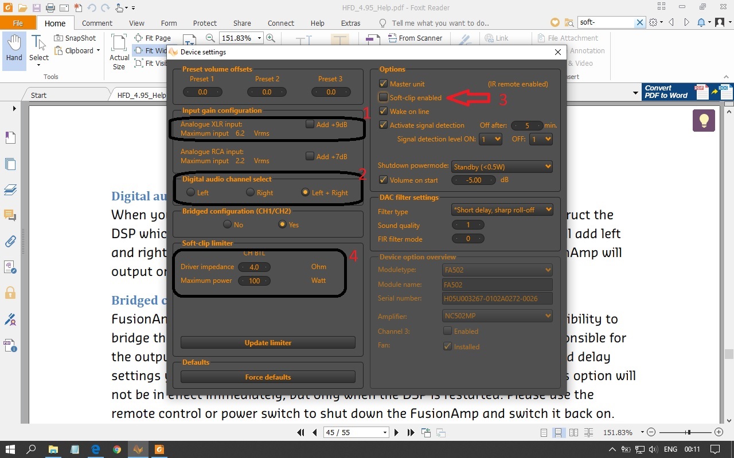Tick the Add +9dB checkbox
Image resolution: width=734 pixels, height=458 pixels.
[x=310, y=124]
